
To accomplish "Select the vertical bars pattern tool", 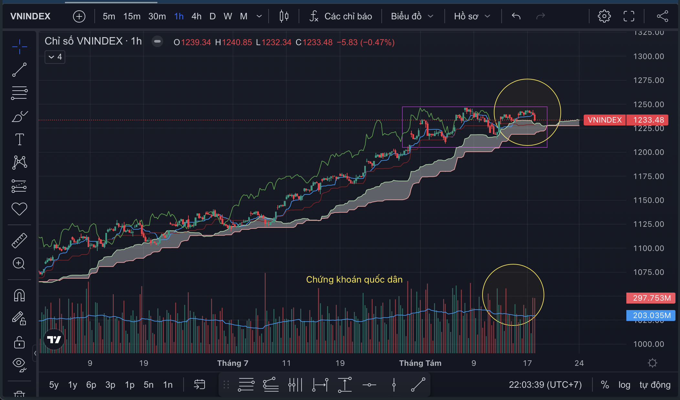I will pyautogui.click(x=295, y=385).
